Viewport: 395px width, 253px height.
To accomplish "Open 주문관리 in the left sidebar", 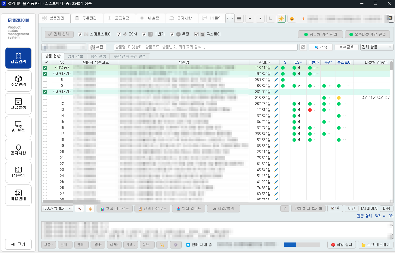I will (x=18, y=81).
